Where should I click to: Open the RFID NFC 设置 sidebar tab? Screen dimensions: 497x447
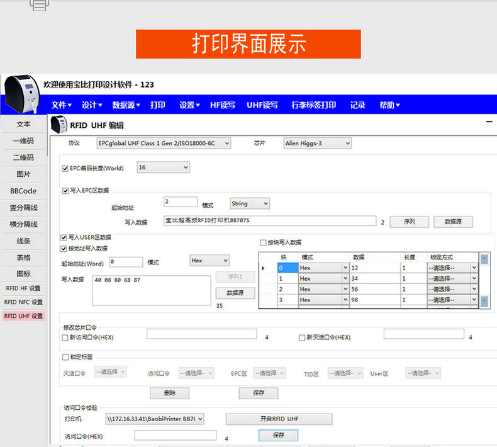point(23,302)
